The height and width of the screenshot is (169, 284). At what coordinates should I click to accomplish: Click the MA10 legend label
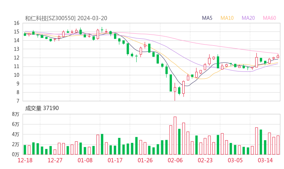pyautogui.click(x=227, y=18)
